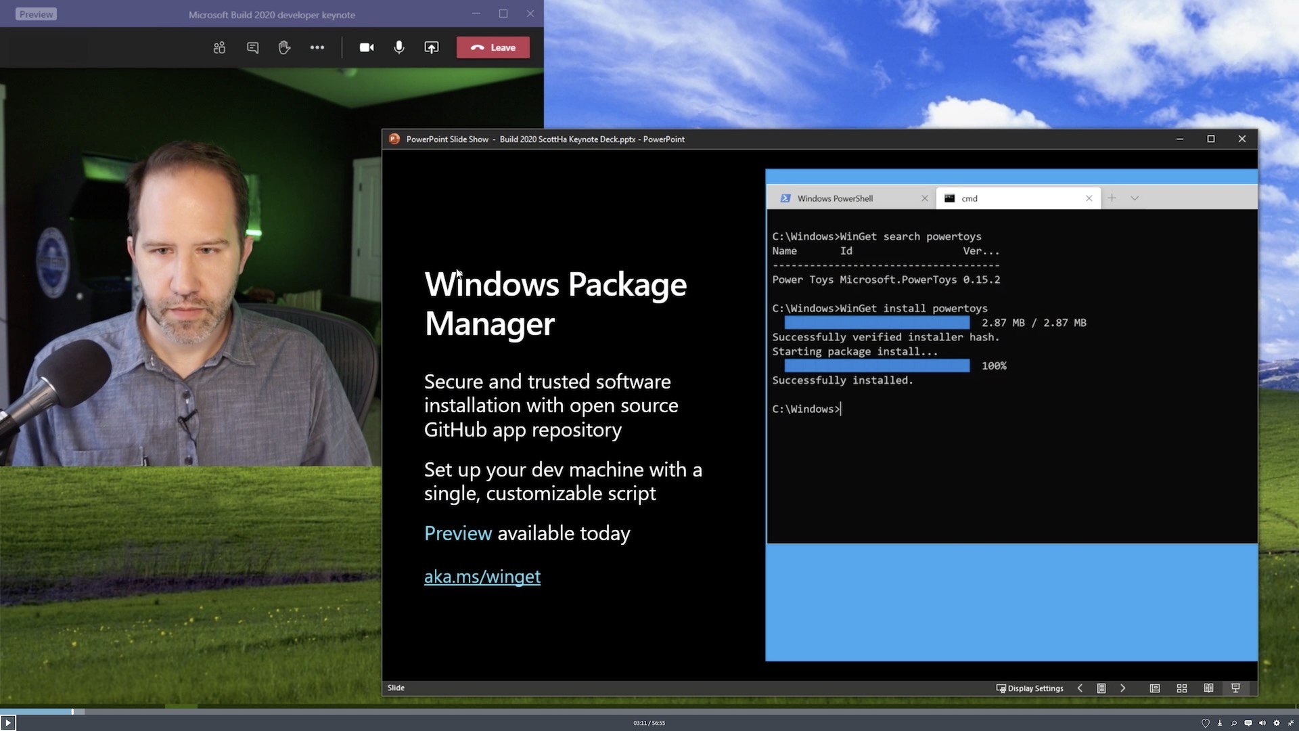Click the blue Preview text on slide

pyautogui.click(x=458, y=533)
